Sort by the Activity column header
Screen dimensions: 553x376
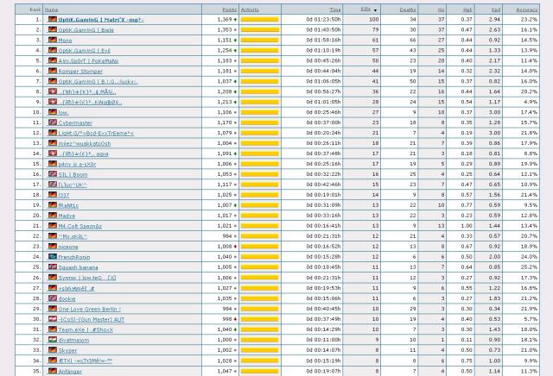pos(250,9)
